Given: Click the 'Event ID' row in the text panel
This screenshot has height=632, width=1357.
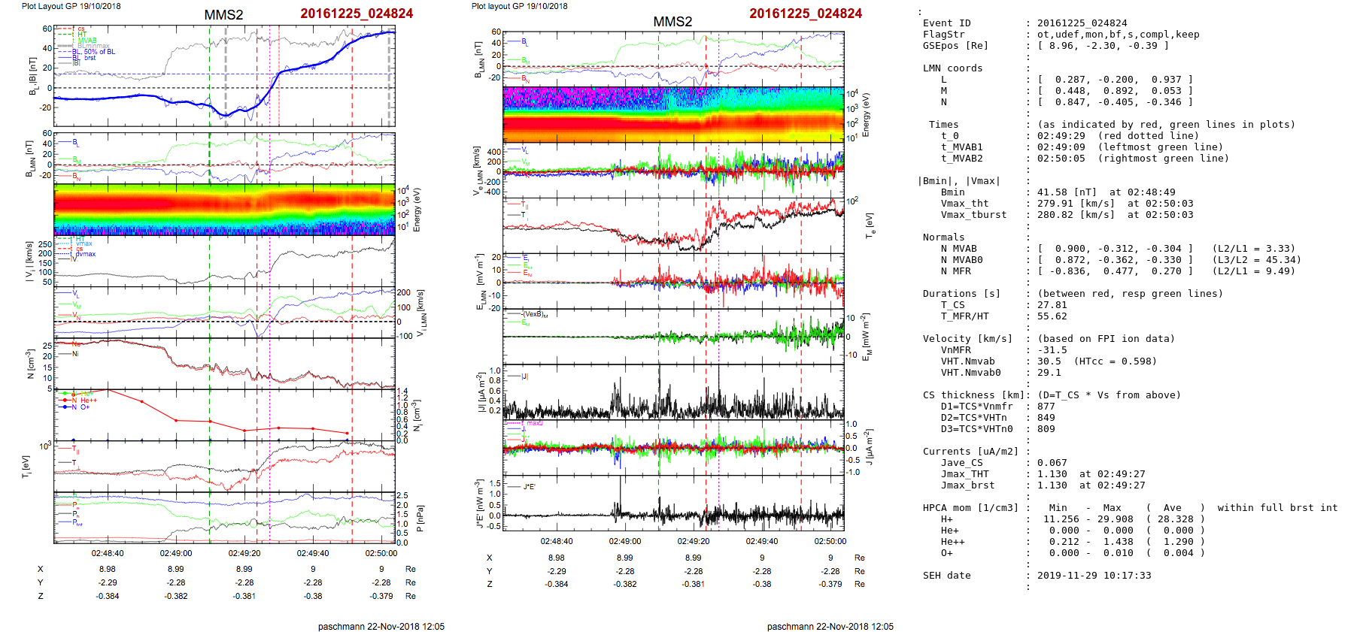Looking at the screenshot, I should click(x=946, y=23).
